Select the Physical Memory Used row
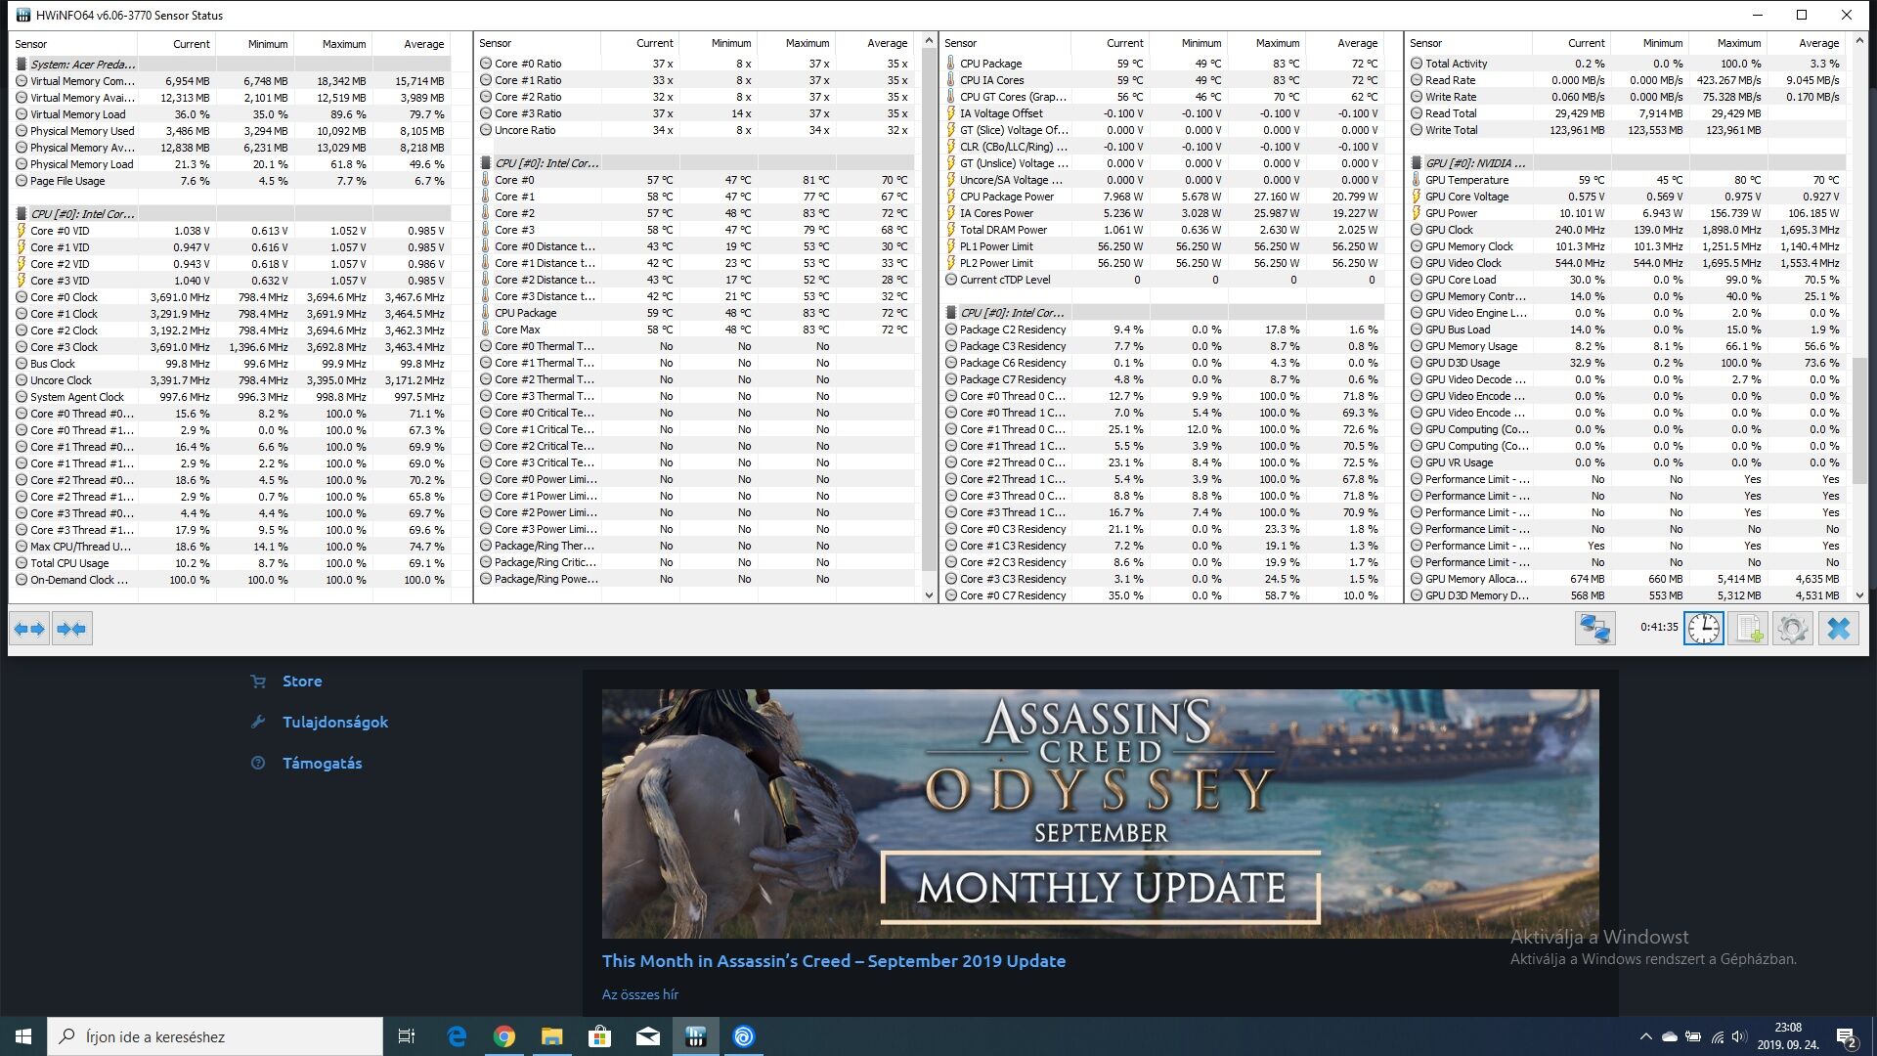The image size is (1877, 1056). click(x=232, y=131)
